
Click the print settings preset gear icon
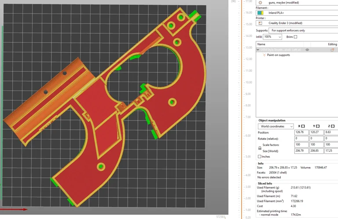[x=260, y=3]
